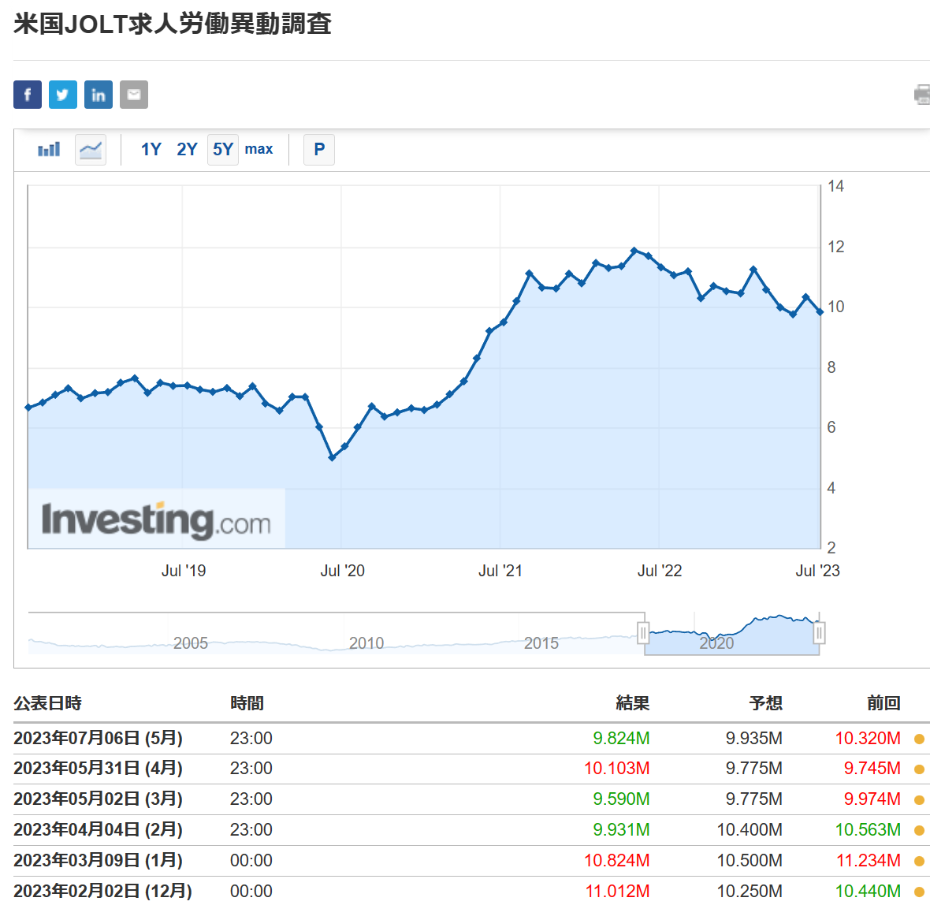Screen dimensions: 930x905
Task: Switch to bar chart view
Action: pyautogui.click(x=49, y=149)
